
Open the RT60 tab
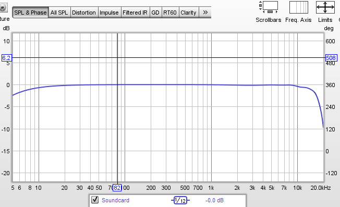pyautogui.click(x=170, y=13)
